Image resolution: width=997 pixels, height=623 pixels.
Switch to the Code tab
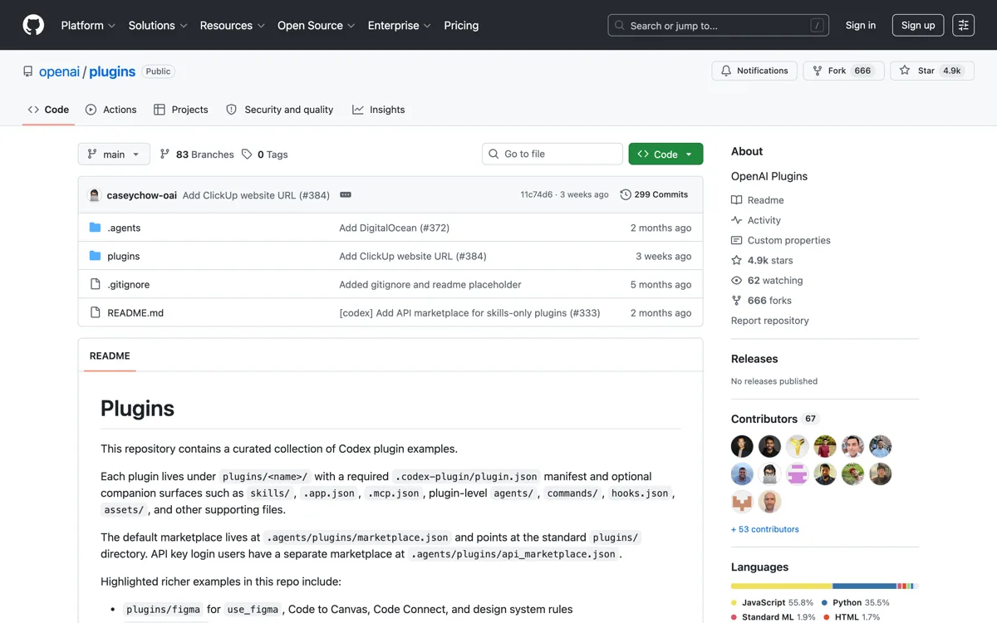pos(48,110)
